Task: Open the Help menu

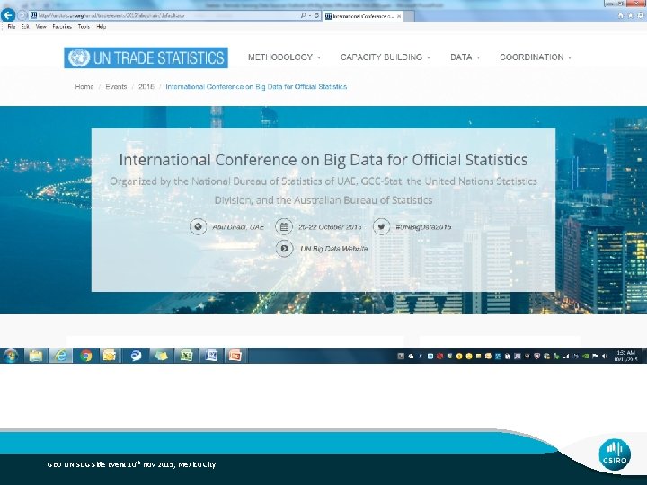Action: coord(101,26)
